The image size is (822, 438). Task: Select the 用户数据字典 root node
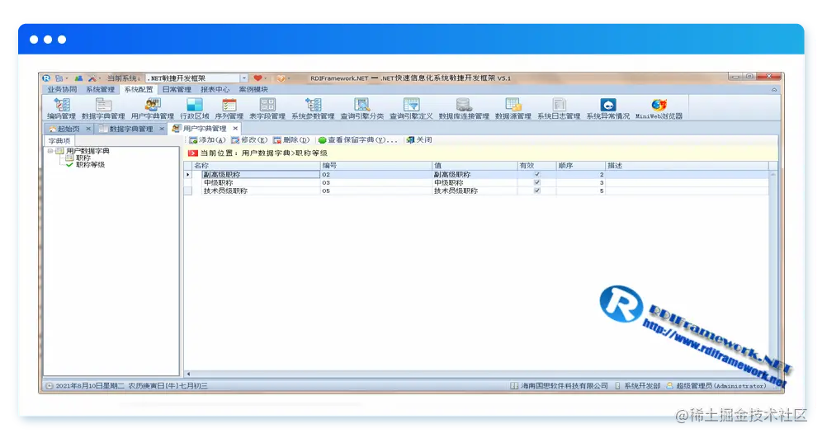click(87, 151)
